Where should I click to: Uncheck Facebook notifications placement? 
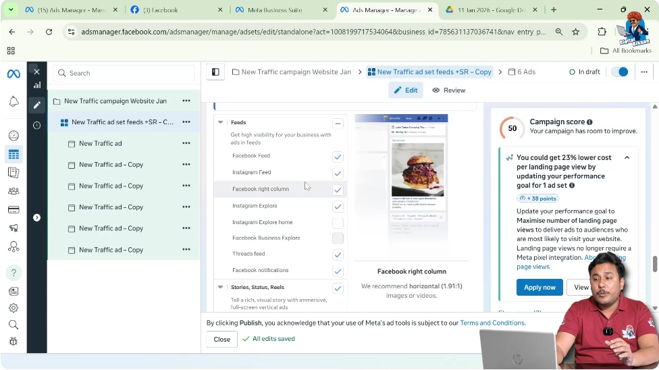point(338,271)
